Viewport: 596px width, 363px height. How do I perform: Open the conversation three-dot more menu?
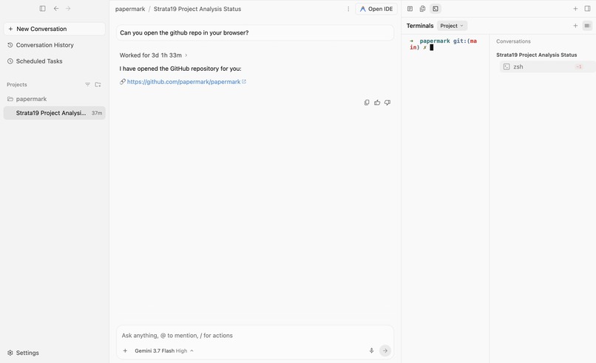point(348,9)
